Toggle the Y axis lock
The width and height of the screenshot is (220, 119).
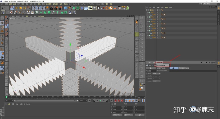click(x=38, y=8)
